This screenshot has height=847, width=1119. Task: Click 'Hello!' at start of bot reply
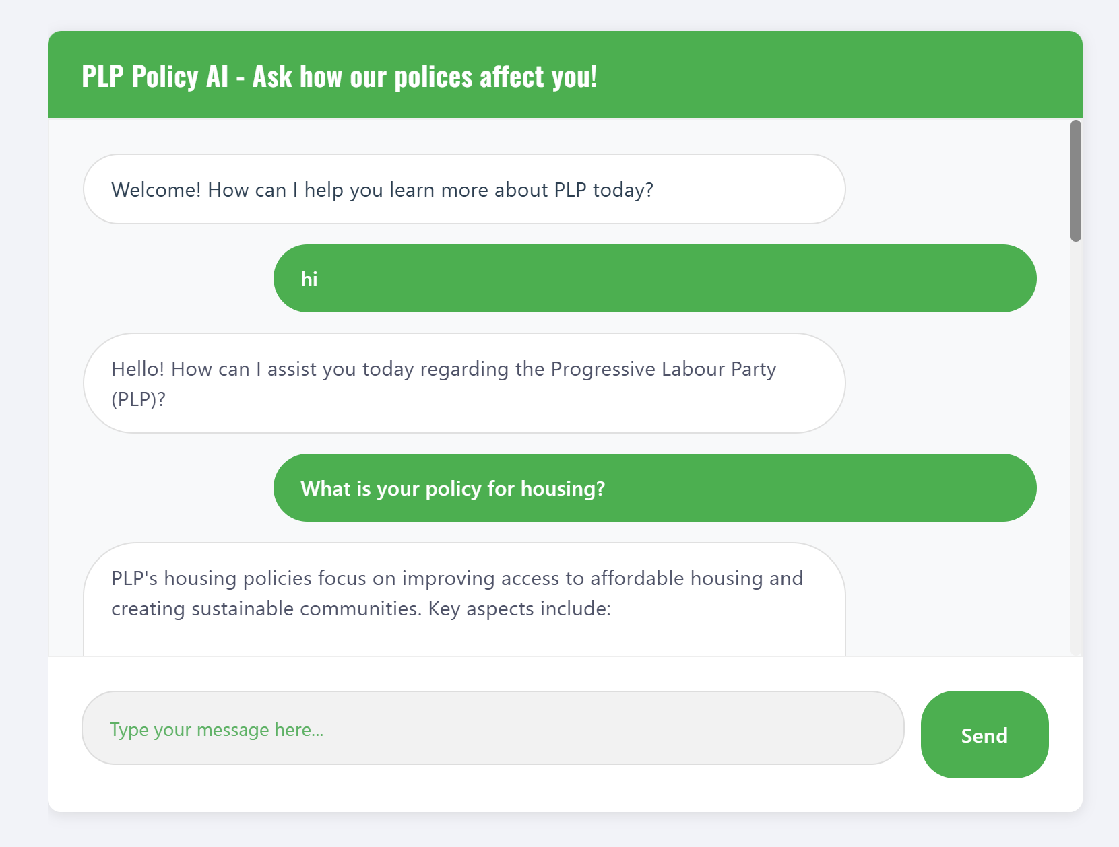point(137,369)
